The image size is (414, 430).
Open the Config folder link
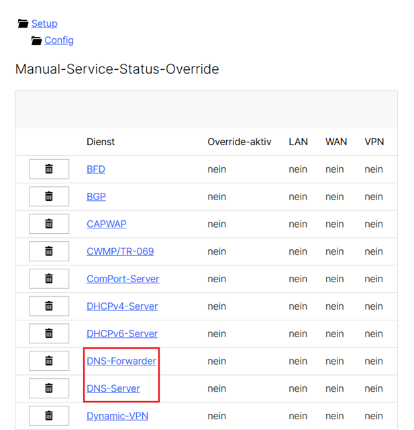(x=59, y=40)
